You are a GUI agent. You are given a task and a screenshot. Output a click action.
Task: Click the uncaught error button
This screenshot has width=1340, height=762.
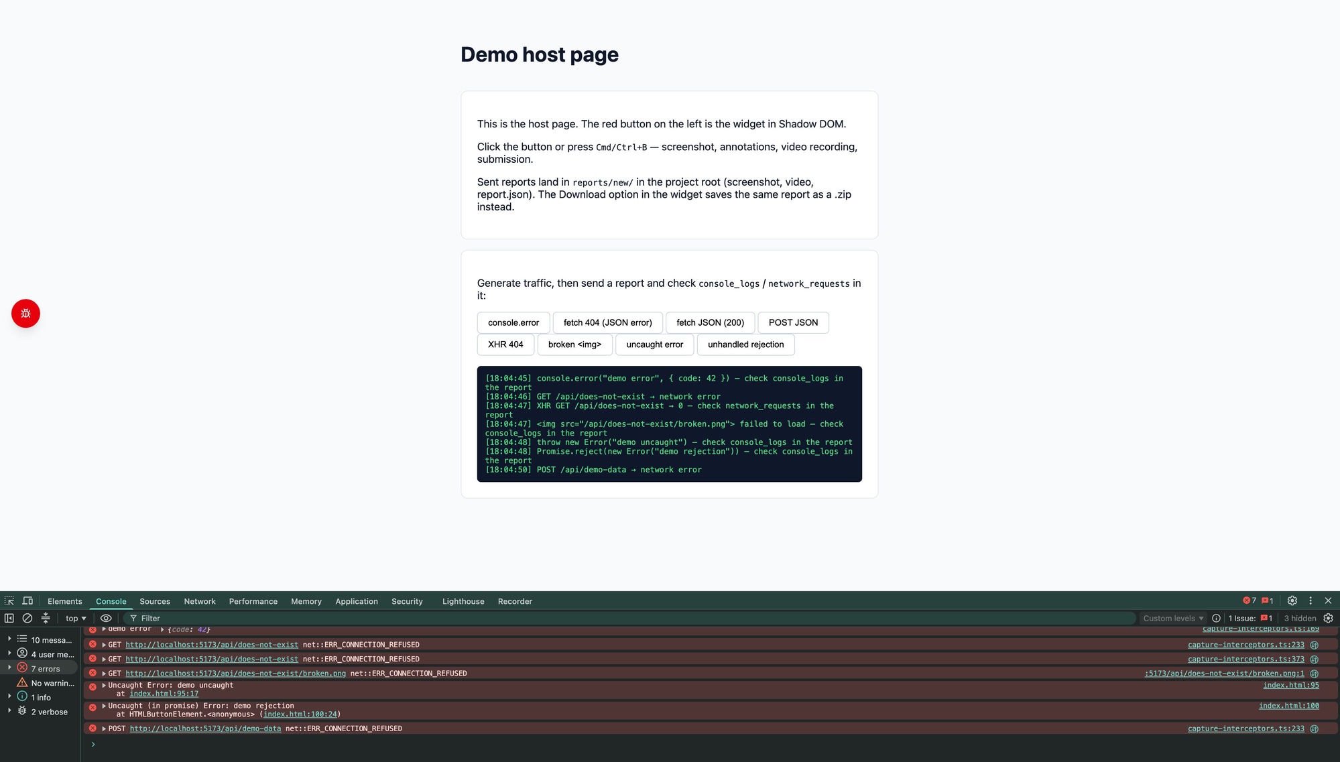tap(654, 344)
